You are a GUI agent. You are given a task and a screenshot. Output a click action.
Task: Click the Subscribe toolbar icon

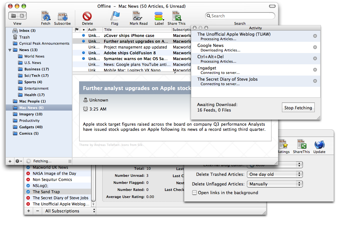point(62,17)
